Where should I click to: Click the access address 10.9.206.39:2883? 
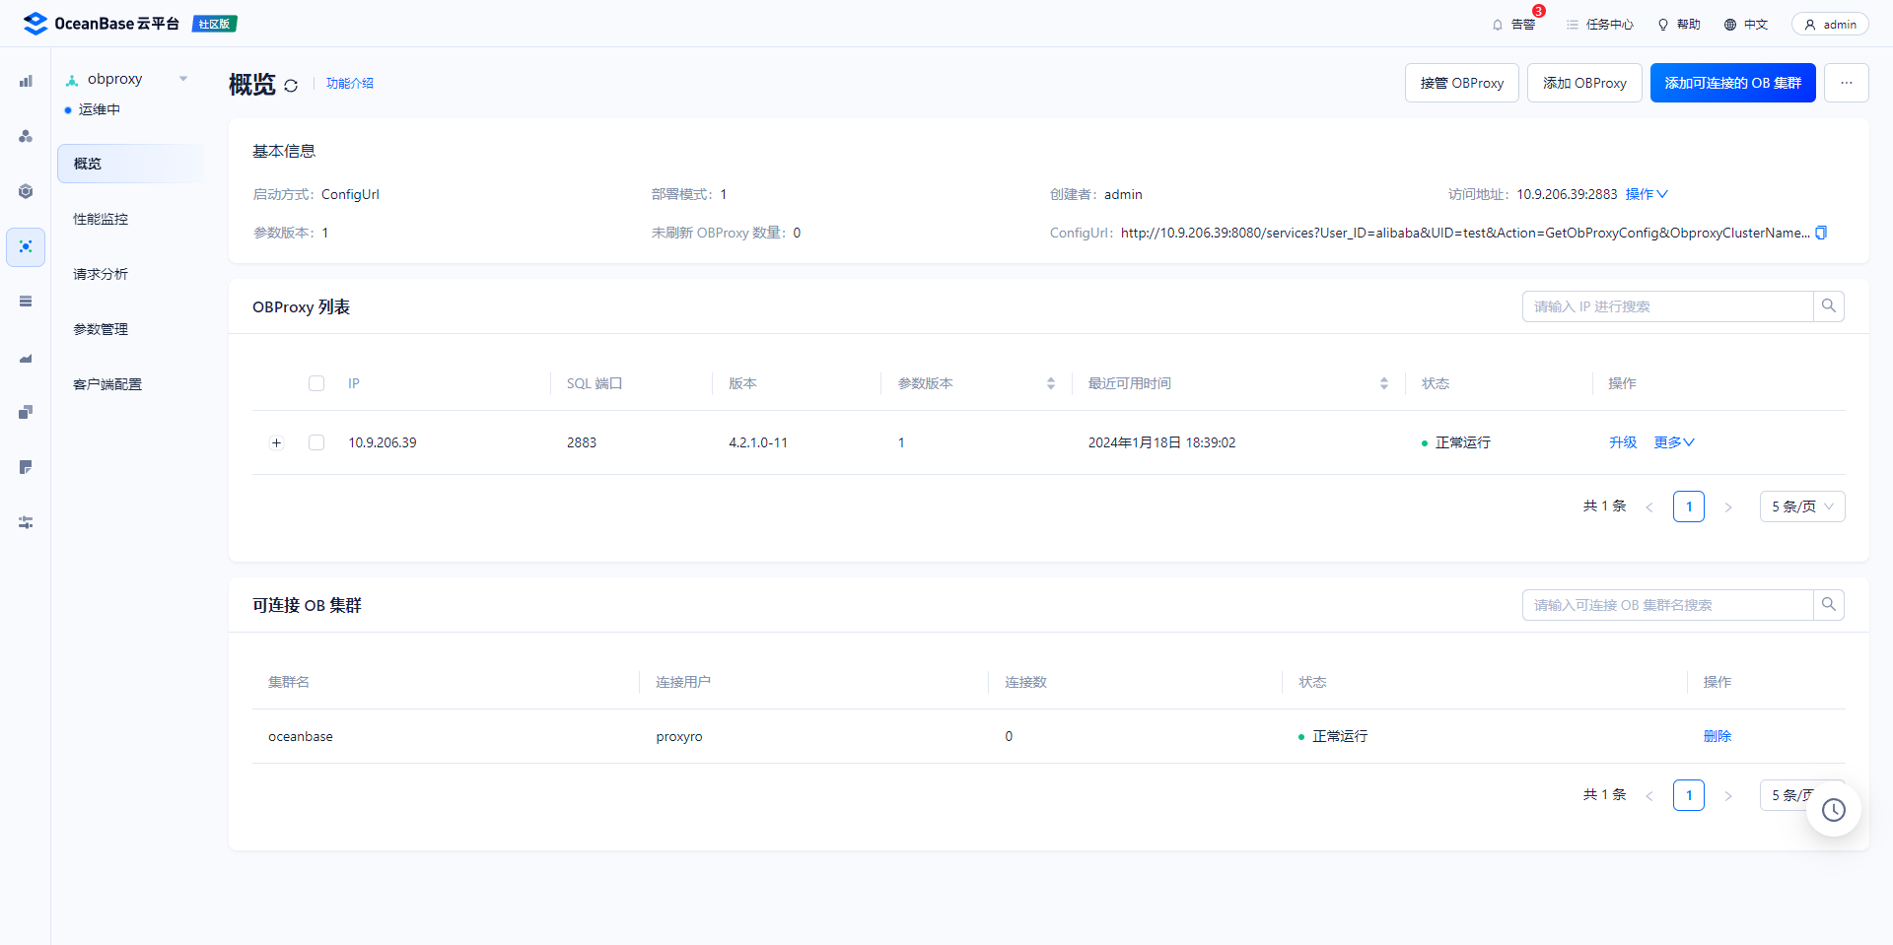(x=1567, y=194)
